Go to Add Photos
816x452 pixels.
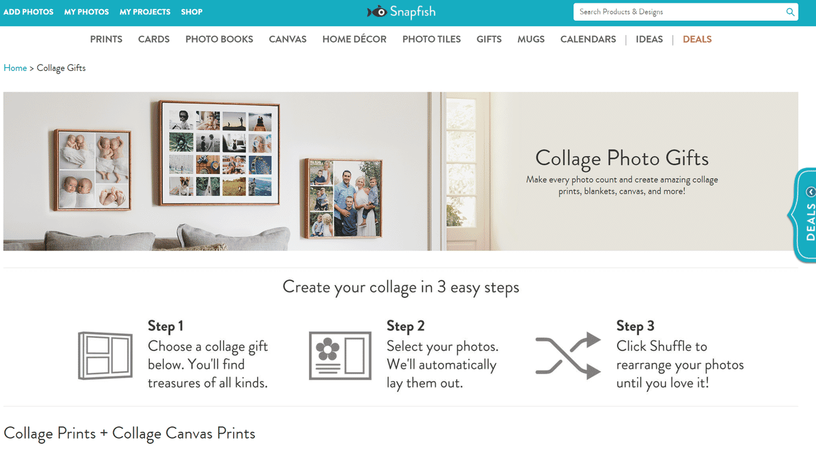point(28,12)
